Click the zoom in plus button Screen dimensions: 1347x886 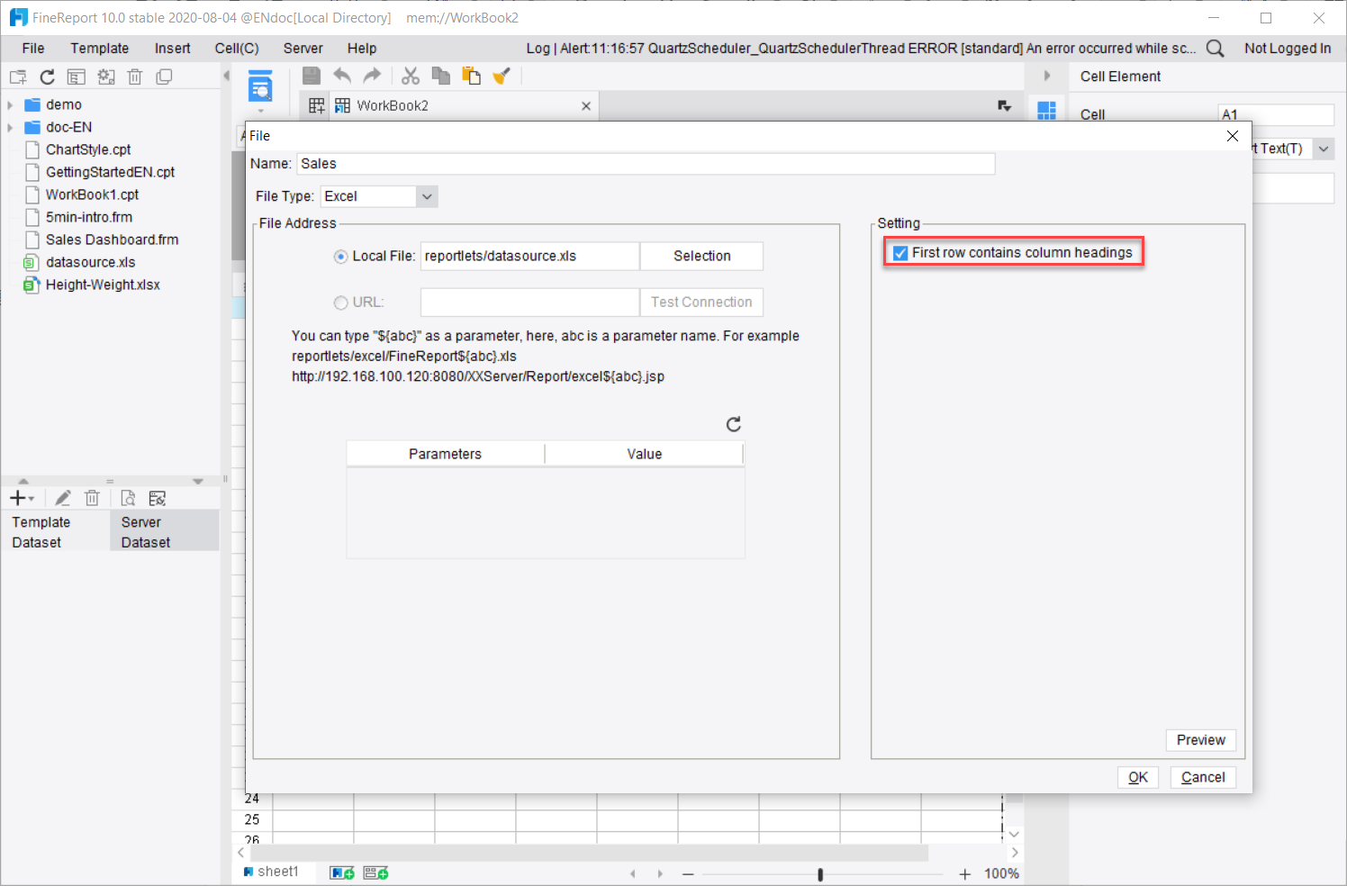[x=965, y=874]
